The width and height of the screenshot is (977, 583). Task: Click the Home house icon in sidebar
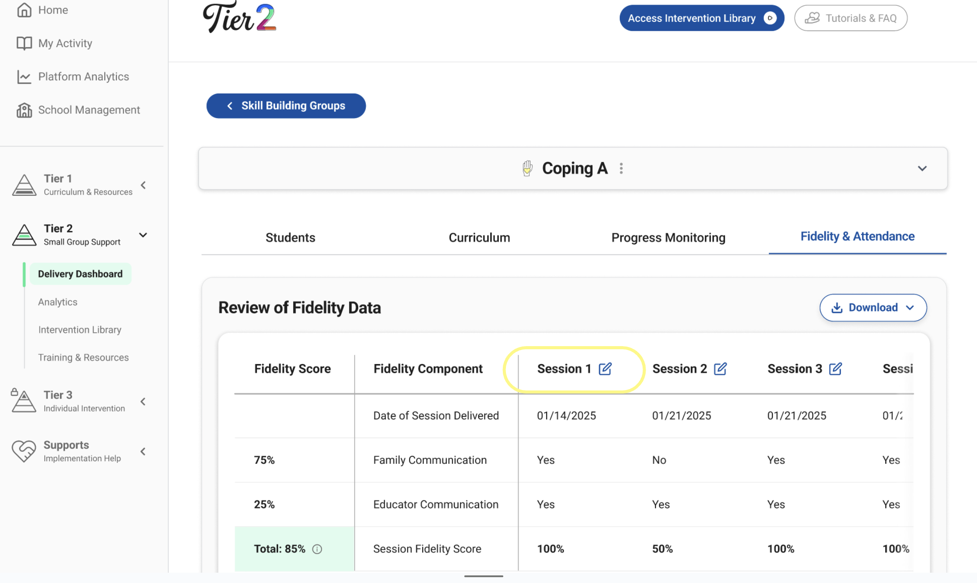pyautogui.click(x=24, y=10)
